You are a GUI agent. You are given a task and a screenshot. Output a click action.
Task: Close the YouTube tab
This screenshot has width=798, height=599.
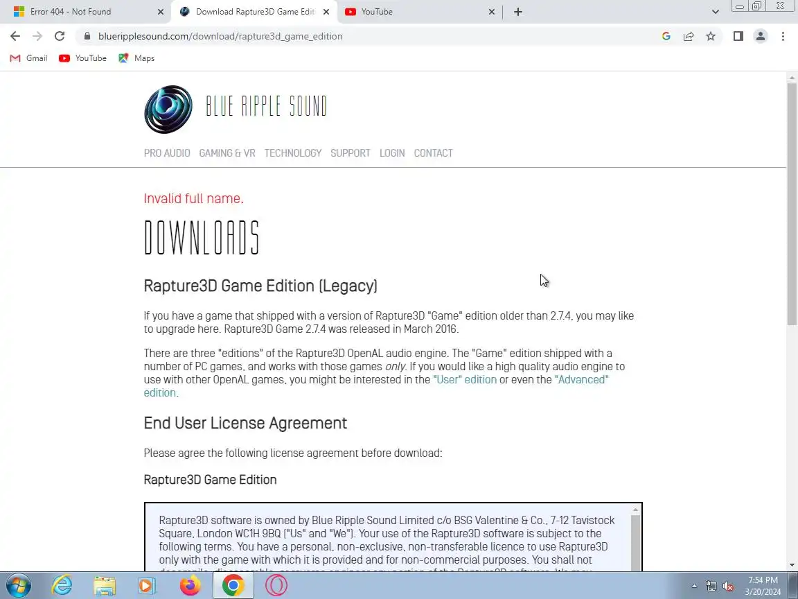coord(492,12)
